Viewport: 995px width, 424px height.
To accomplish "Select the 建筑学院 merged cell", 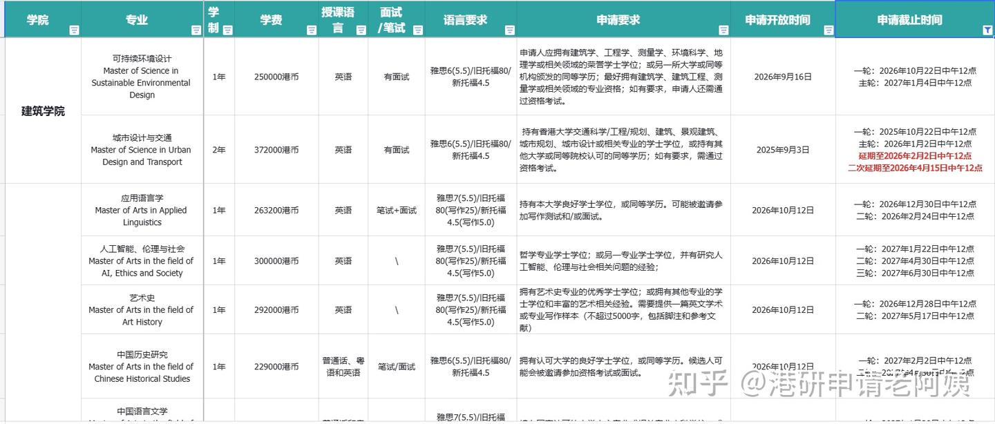I will 43,110.
